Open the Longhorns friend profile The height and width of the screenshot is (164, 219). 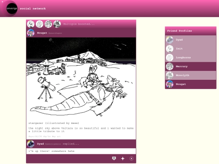click(x=191, y=58)
